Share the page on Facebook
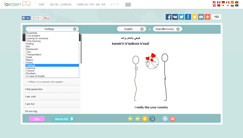Viewport: 243px width, 138px height. (x=168, y=17)
